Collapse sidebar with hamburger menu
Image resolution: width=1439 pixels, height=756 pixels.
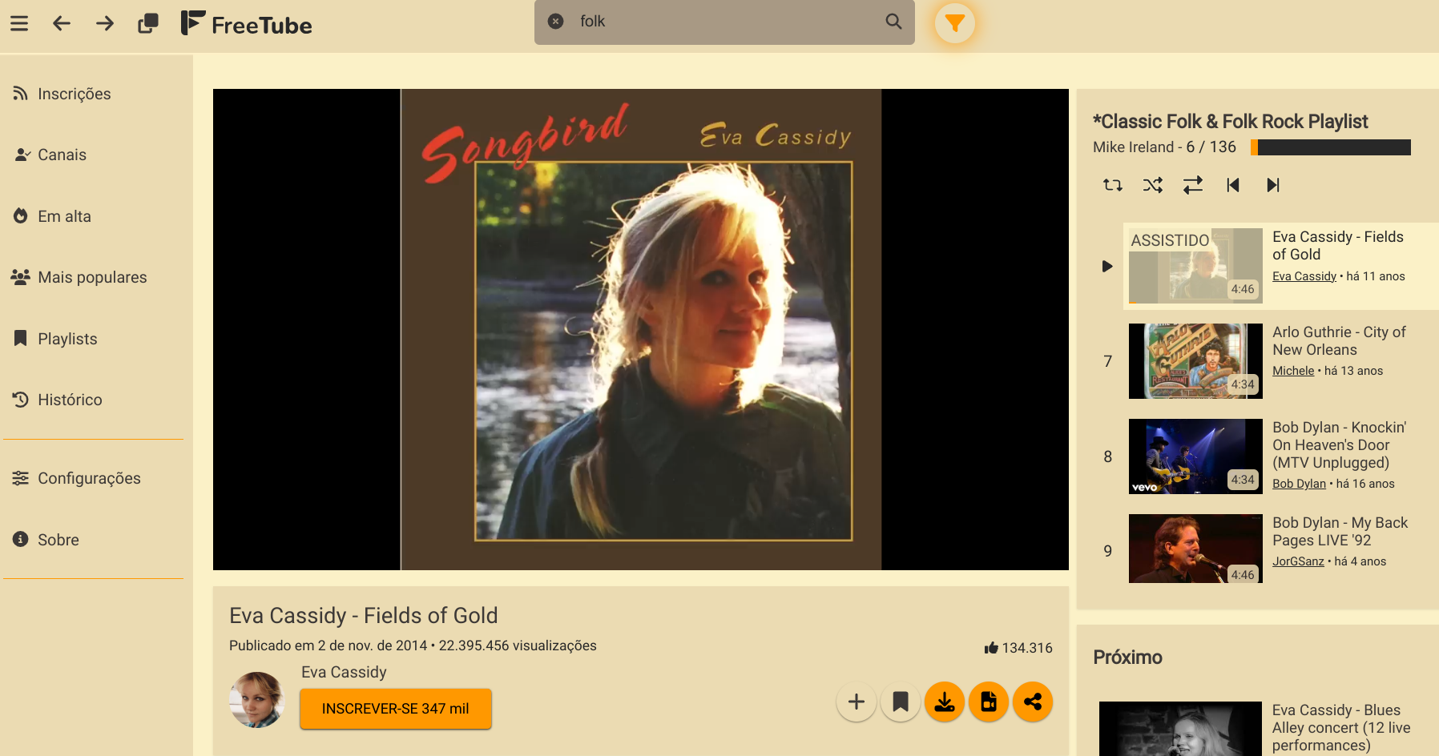click(19, 23)
